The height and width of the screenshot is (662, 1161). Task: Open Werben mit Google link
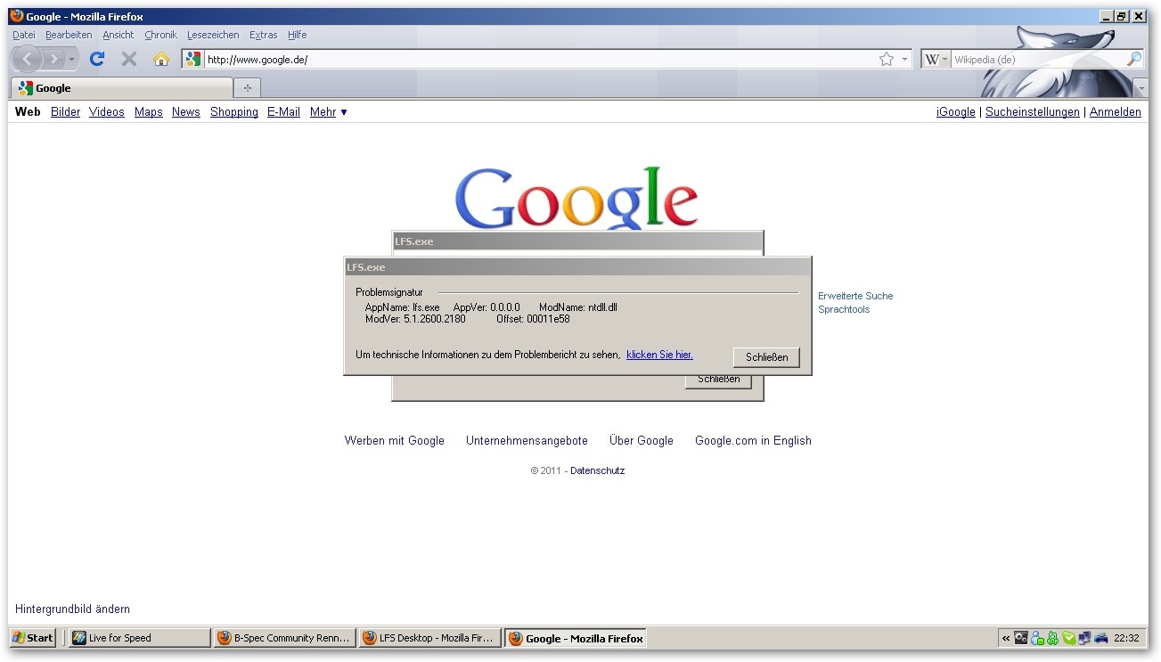click(395, 440)
